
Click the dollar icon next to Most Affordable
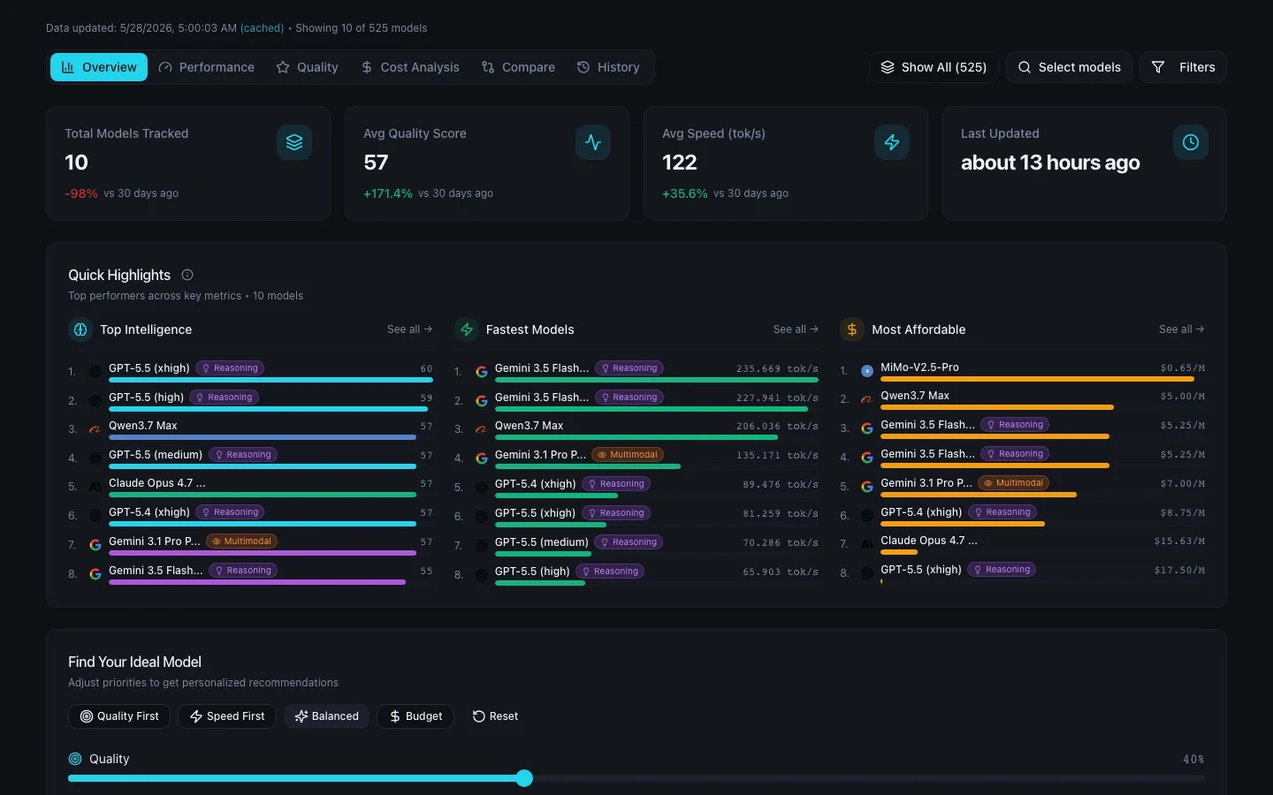pyautogui.click(x=852, y=329)
